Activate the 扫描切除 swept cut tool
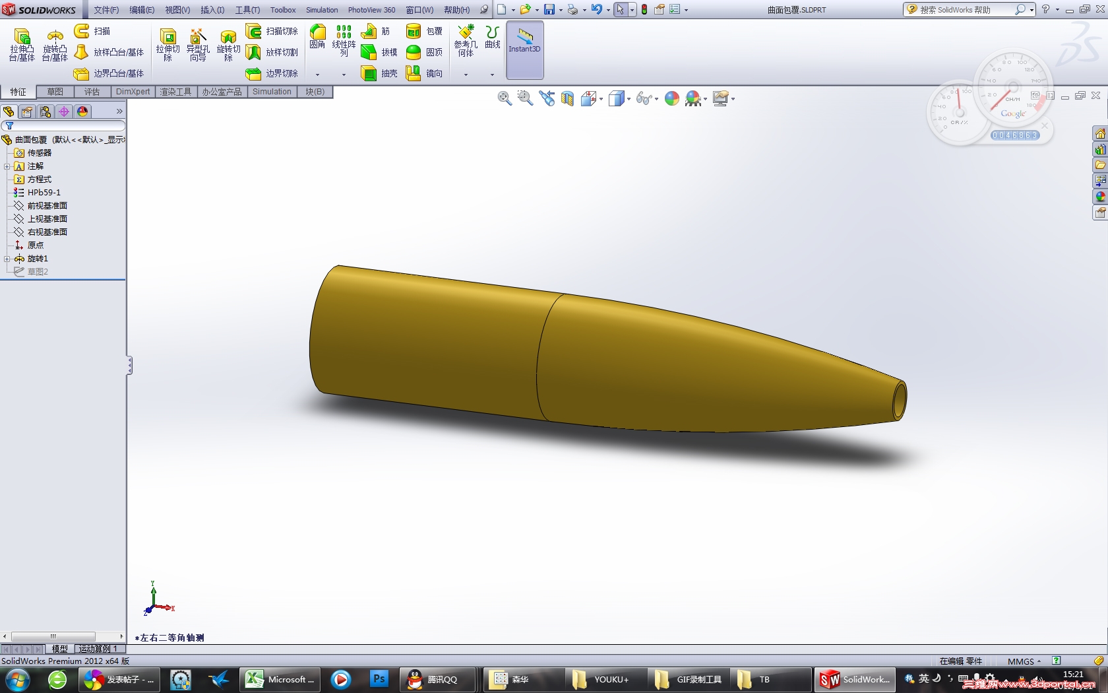Image resolution: width=1108 pixels, height=693 pixels. click(272, 31)
